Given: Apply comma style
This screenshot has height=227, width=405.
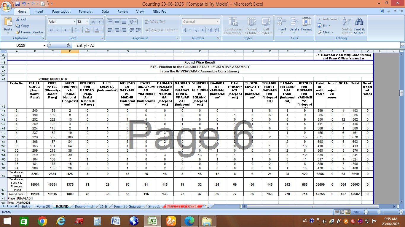Looking at the screenshot, I should (202, 30).
